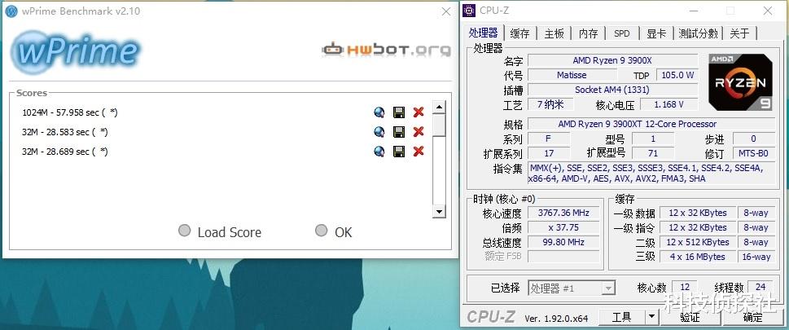The height and width of the screenshot is (330, 789).
Task: Select the 1024M - 57.958 sec score row
Action: 70,112
